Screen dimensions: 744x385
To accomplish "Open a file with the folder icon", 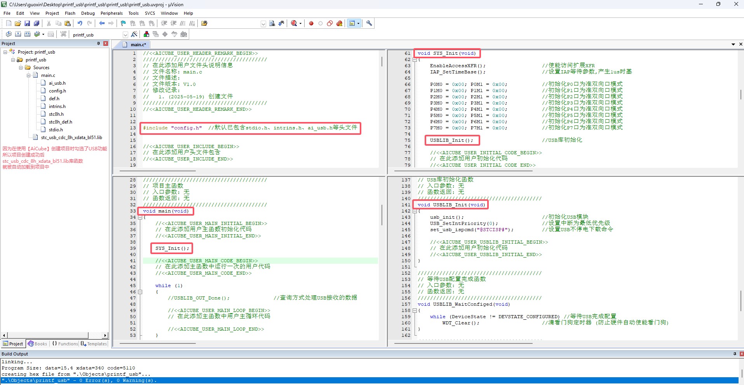I will [x=18, y=23].
